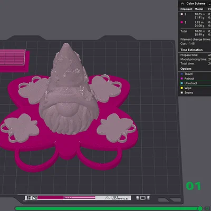Click the Color Scheme panel icon
The image size is (211, 211).
(182, 4)
